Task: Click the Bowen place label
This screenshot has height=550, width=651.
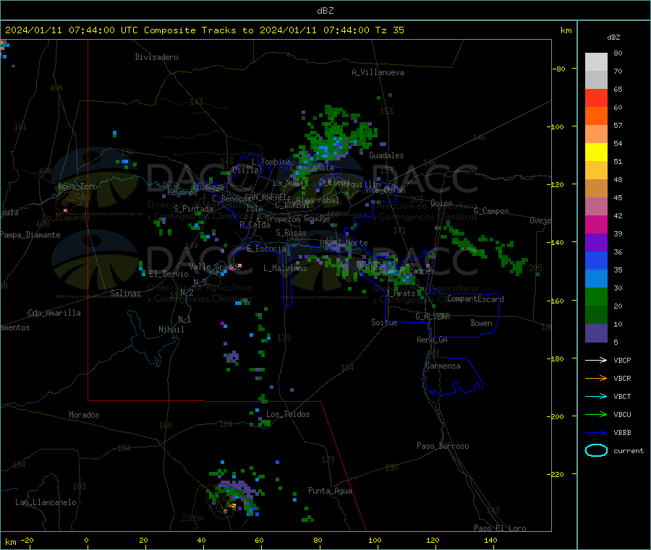Action: pos(482,324)
